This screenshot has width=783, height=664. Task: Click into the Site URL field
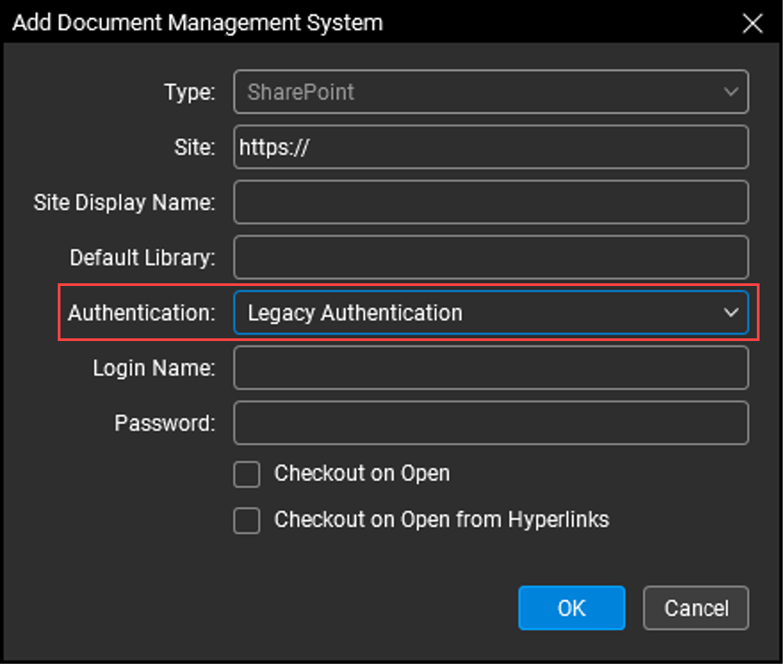click(491, 147)
